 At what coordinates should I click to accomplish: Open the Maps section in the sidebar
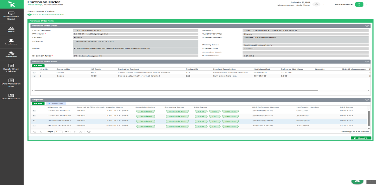pyautogui.click(x=11, y=29)
